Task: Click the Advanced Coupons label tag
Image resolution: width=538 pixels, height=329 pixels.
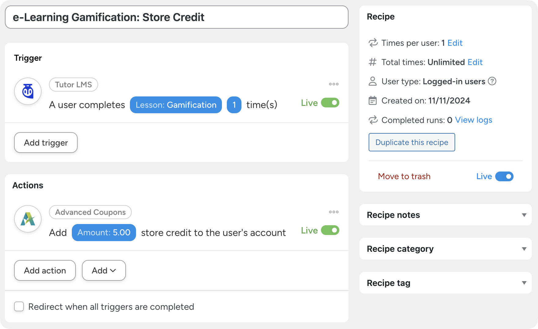Action: (90, 212)
